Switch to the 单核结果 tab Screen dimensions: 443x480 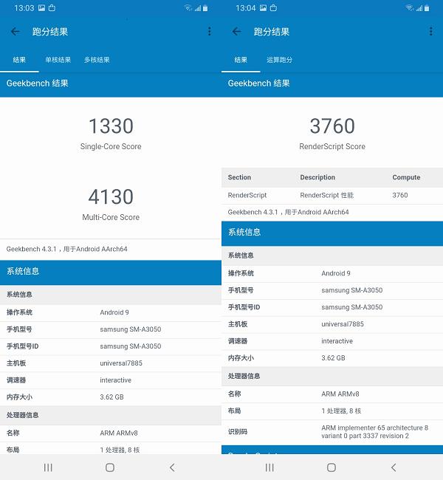[58, 60]
